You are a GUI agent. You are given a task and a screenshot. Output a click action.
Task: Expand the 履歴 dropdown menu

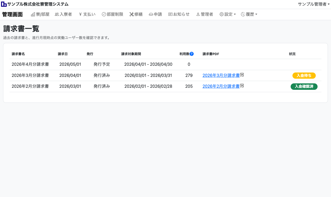(x=249, y=14)
